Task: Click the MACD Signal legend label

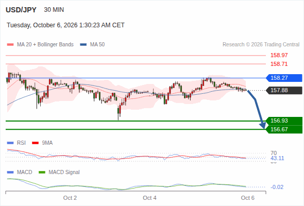Action: tap(64, 173)
